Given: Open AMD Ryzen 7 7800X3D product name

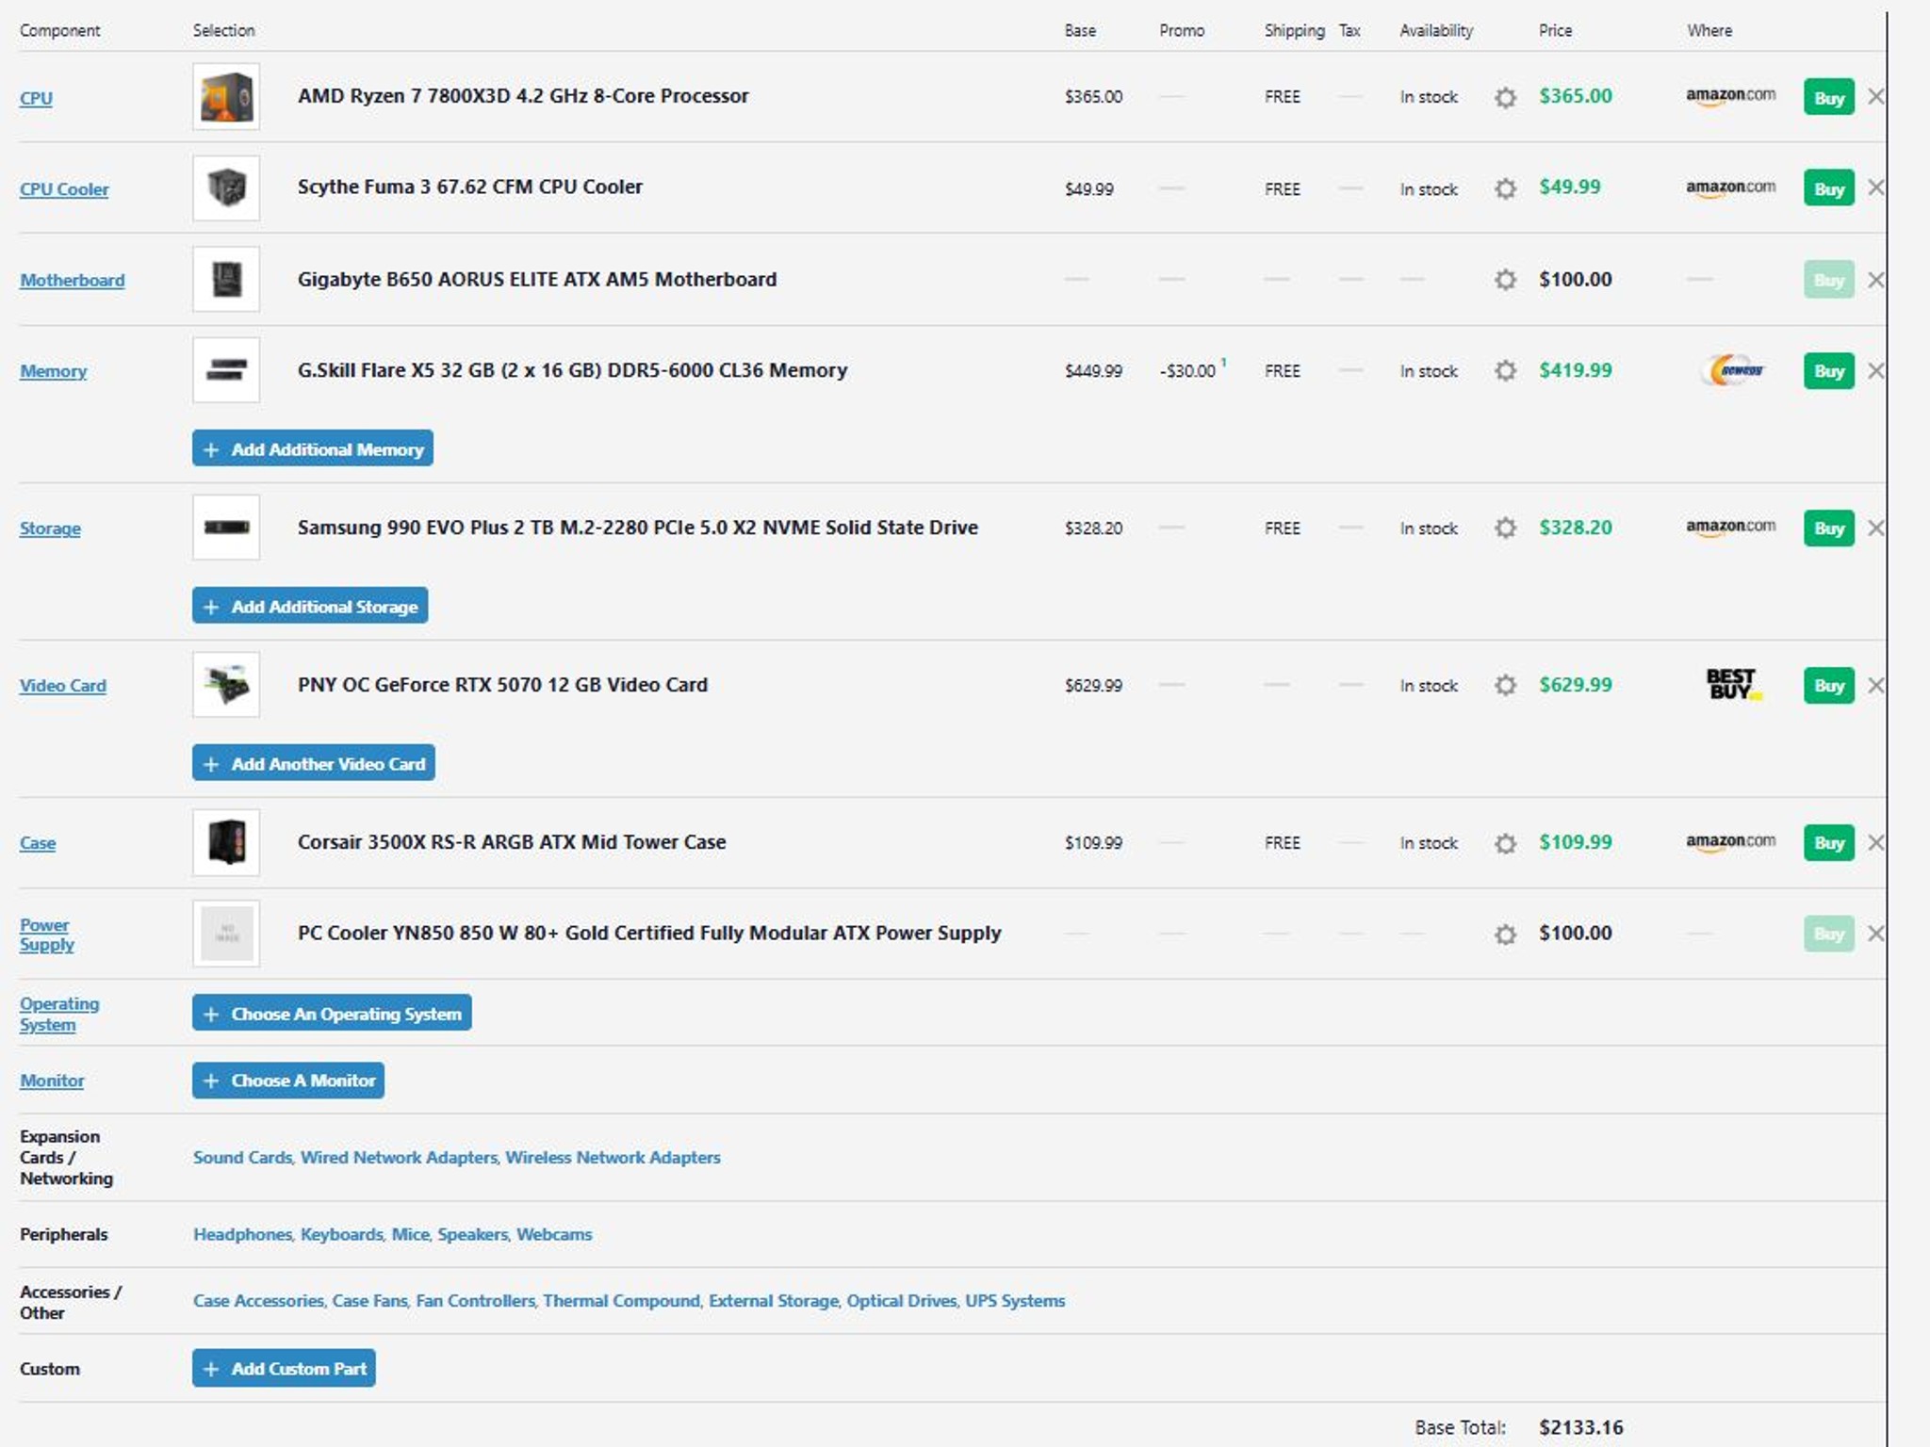Looking at the screenshot, I should pyautogui.click(x=523, y=96).
